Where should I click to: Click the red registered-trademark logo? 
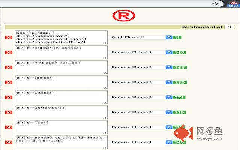(124, 16)
